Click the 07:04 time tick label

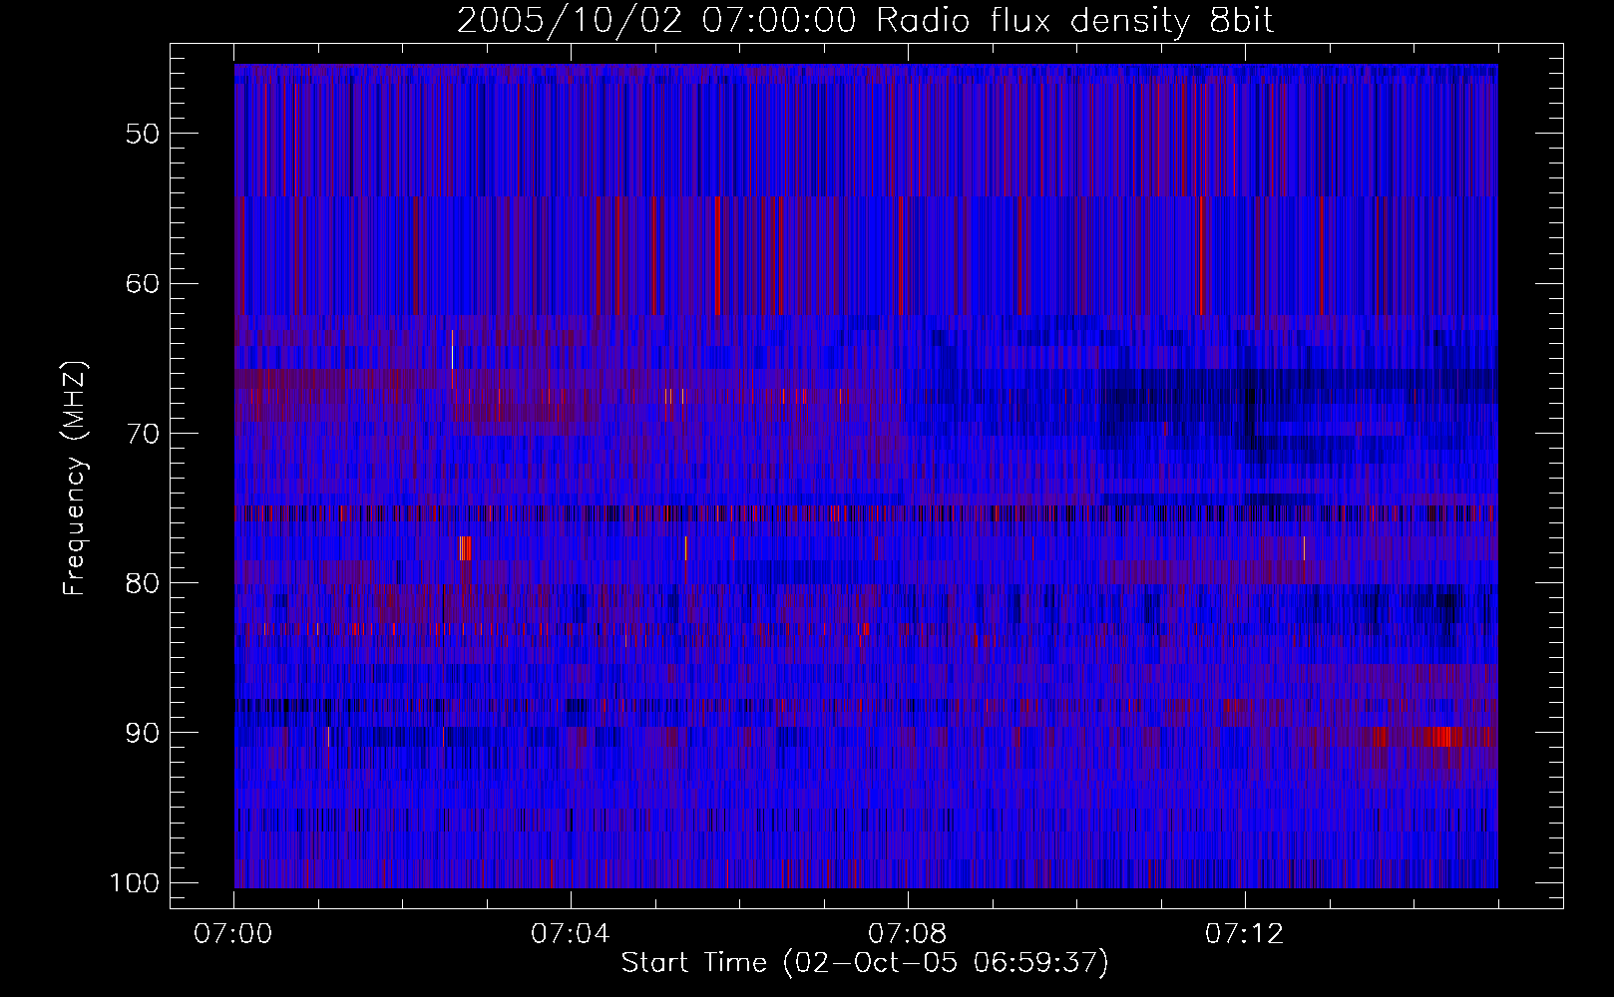tap(571, 934)
